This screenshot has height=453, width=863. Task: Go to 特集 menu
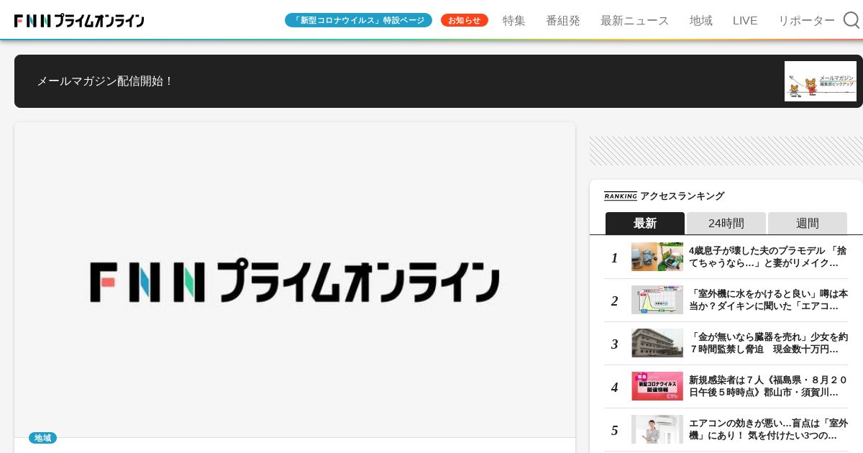coord(514,20)
